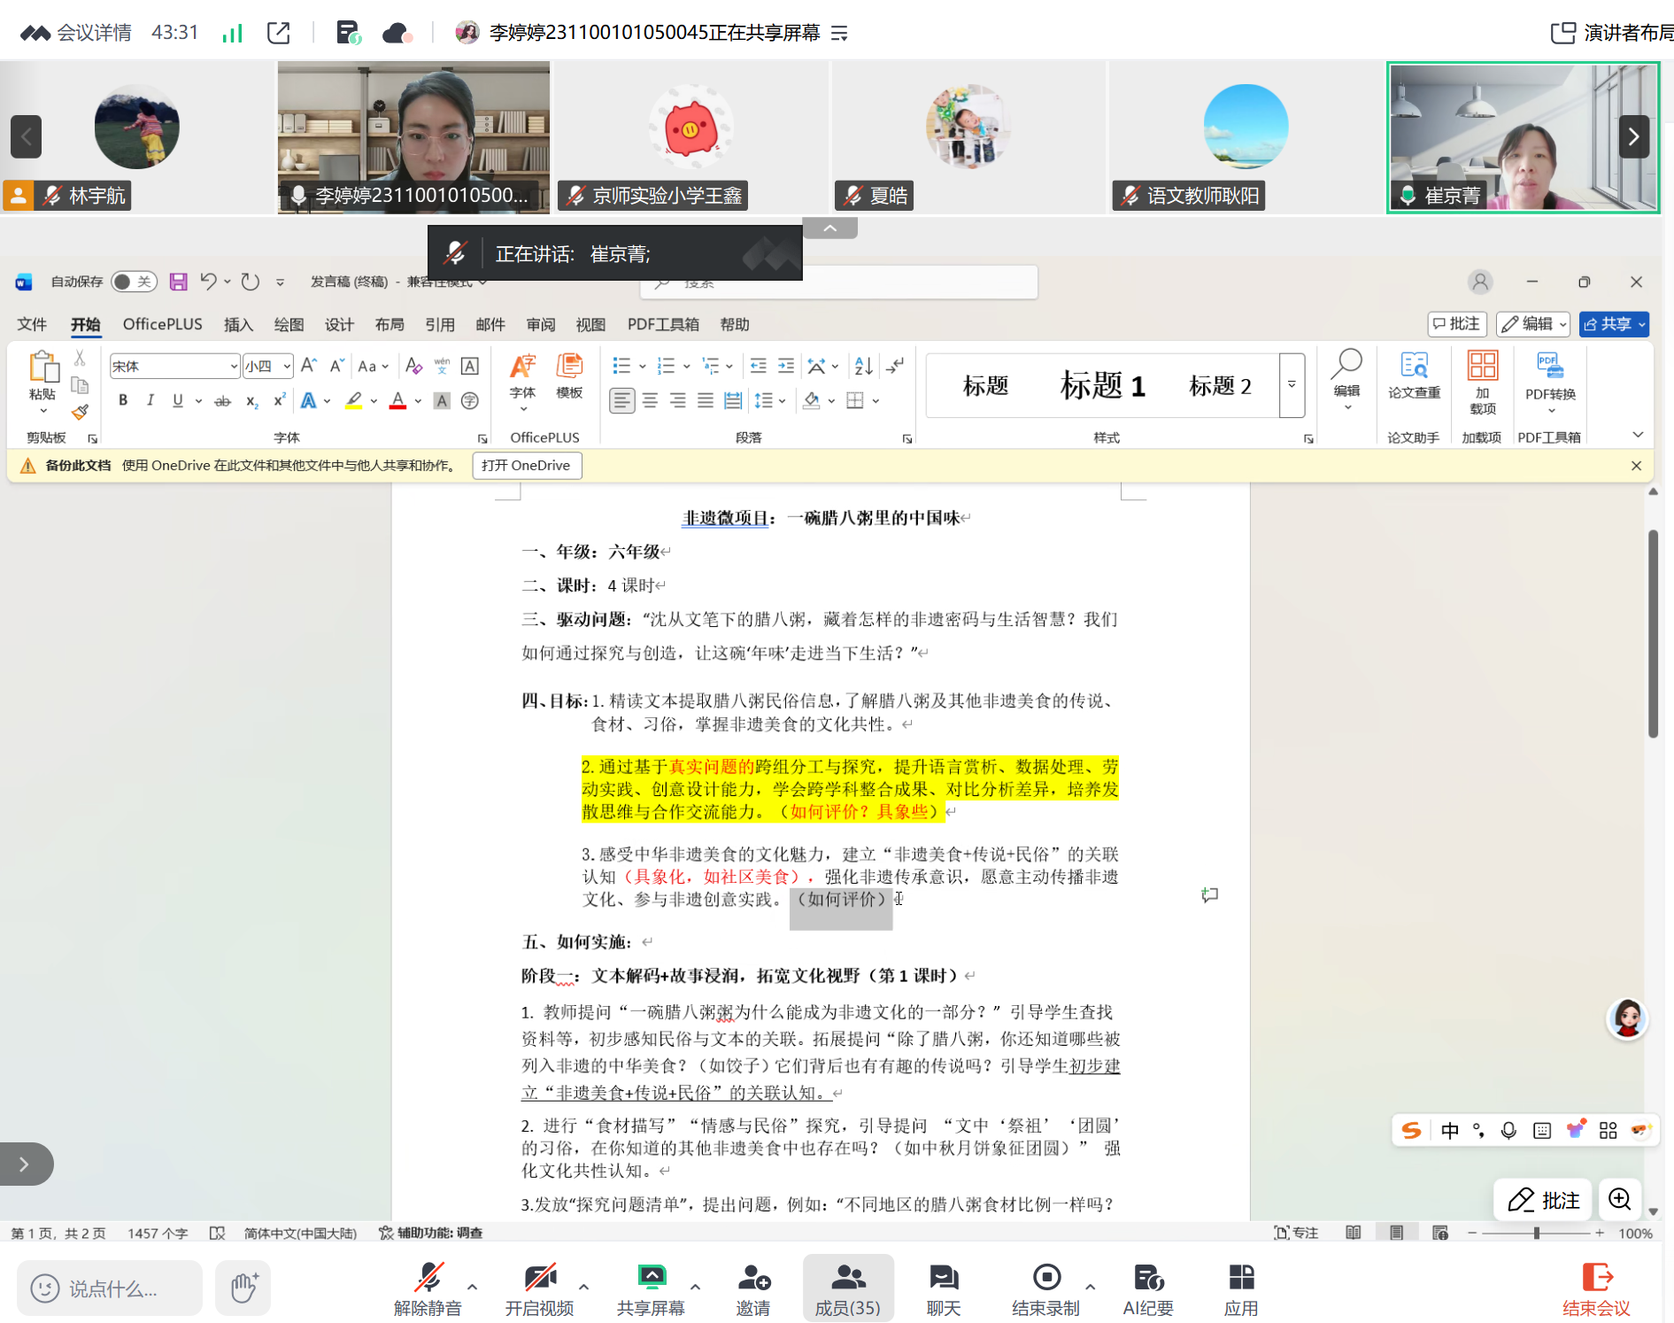Open the 聊天 panel
Image resolution: width=1674 pixels, height=1323 pixels.
pyautogui.click(x=943, y=1288)
